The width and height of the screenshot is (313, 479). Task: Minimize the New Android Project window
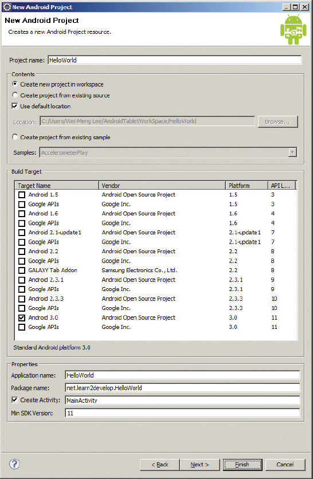(x=287, y=7)
